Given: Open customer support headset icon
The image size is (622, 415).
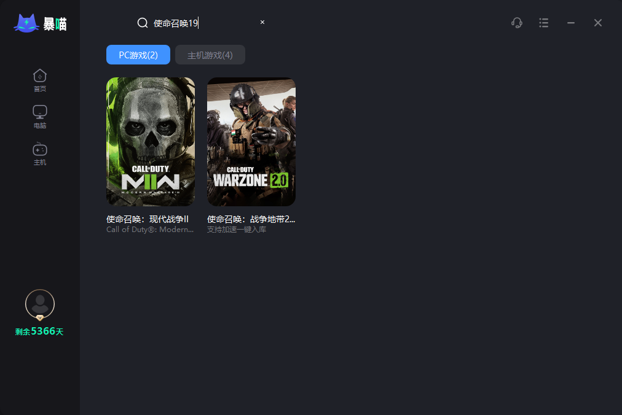Looking at the screenshot, I should 516,23.
